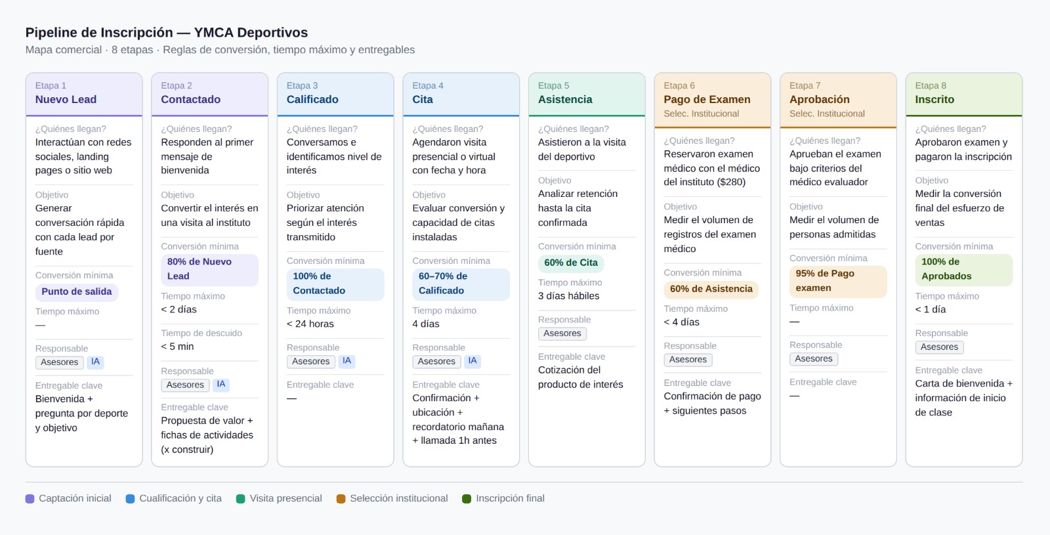The height and width of the screenshot is (535, 1050).
Task: Click the Asesores tag in Calificado column
Action: [311, 362]
